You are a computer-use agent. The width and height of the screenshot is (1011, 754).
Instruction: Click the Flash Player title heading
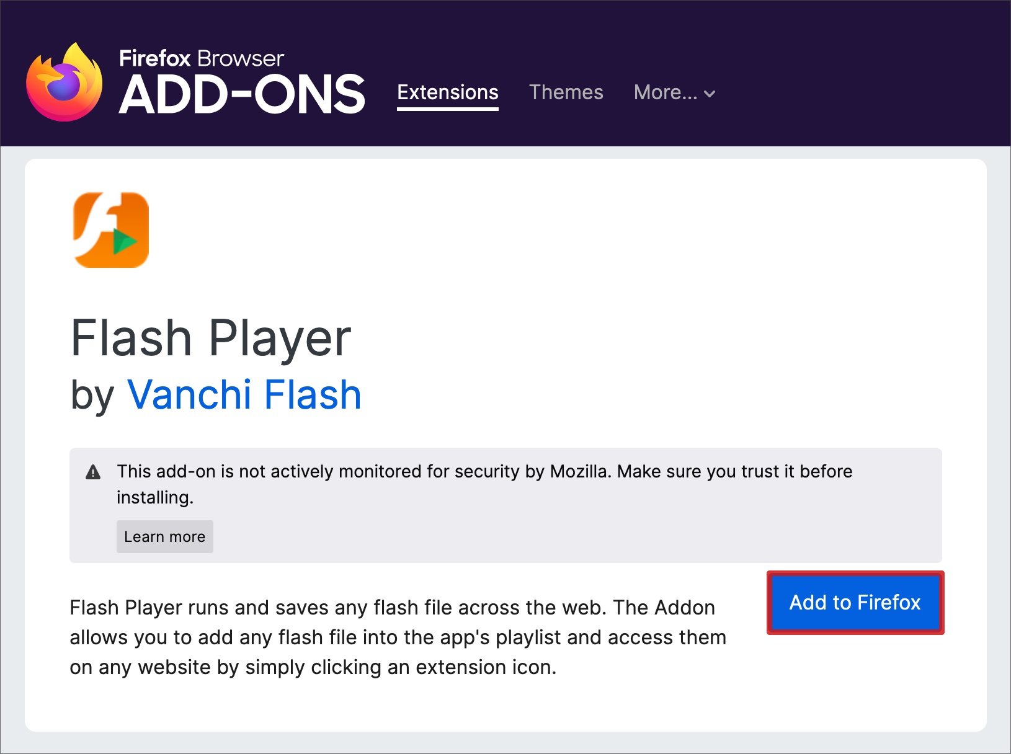click(212, 337)
